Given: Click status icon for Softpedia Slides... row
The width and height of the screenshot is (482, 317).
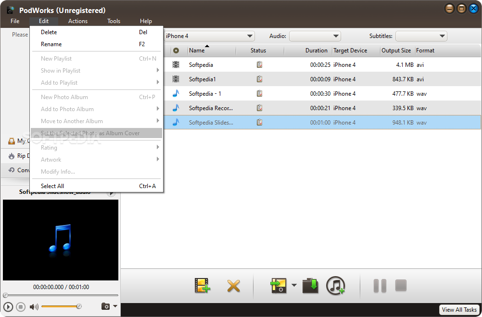Looking at the screenshot, I should [259, 122].
